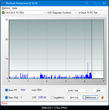The image size is (109, 110).
Task: Open the Help menu
Action: [15, 8]
